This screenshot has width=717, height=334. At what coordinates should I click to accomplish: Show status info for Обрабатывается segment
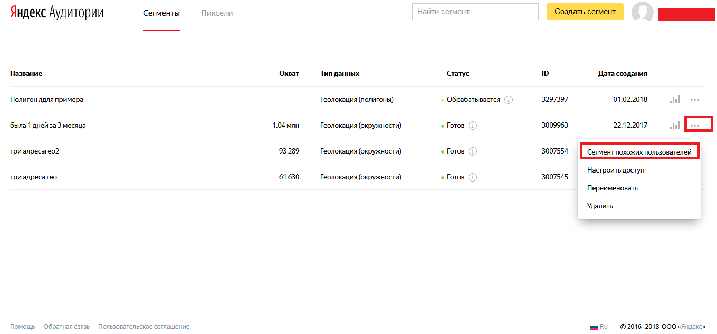coord(509,99)
